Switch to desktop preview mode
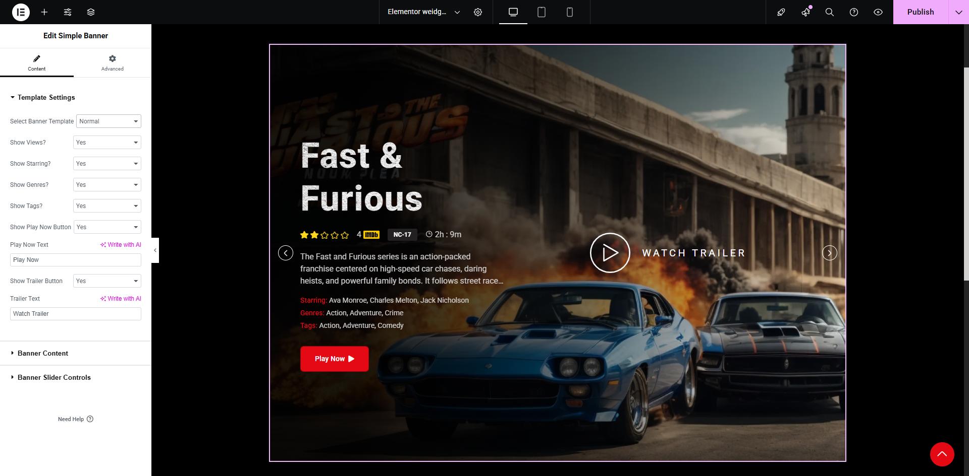Viewport: 969px width, 476px height. tap(513, 12)
